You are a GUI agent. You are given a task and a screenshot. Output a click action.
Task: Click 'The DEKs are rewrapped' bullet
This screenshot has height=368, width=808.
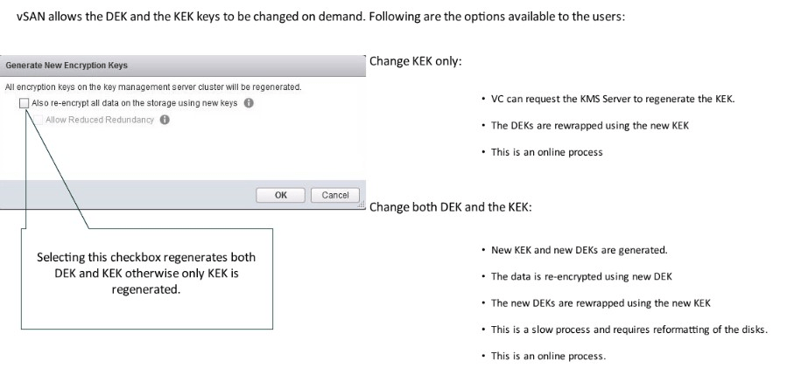click(x=590, y=125)
